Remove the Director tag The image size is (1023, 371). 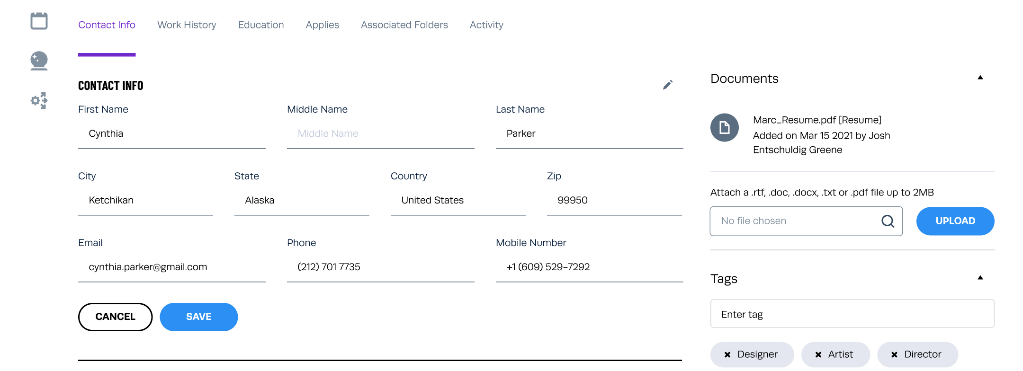pyautogui.click(x=894, y=354)
